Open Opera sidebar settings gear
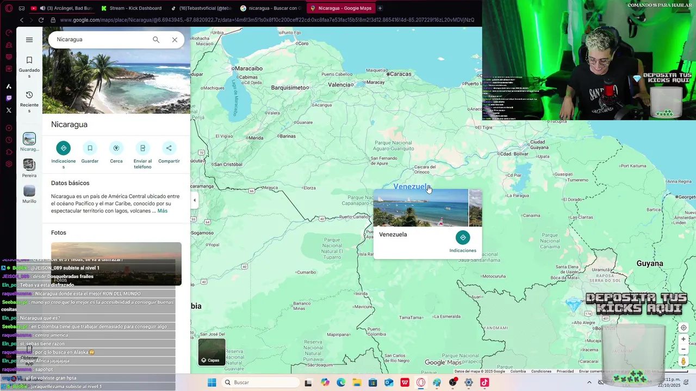The width and height of the screenshot is (696, 391). (9, 164)
